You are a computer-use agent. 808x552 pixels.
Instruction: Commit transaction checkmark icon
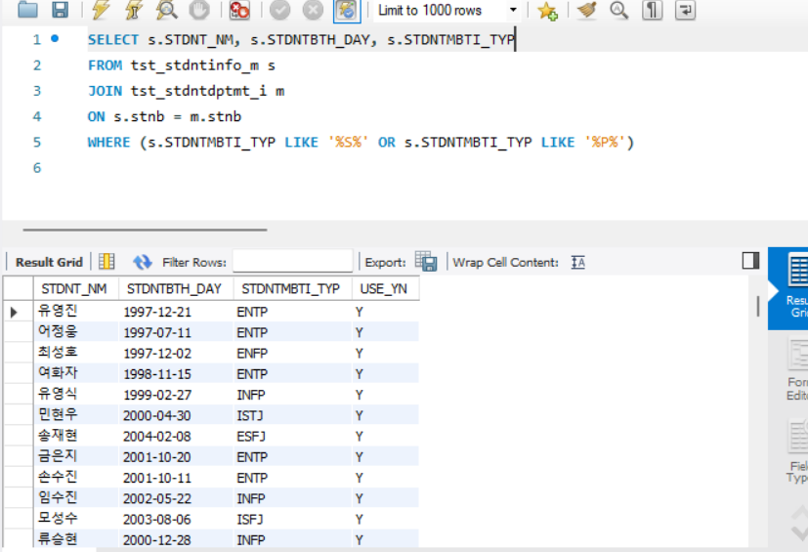279,10
